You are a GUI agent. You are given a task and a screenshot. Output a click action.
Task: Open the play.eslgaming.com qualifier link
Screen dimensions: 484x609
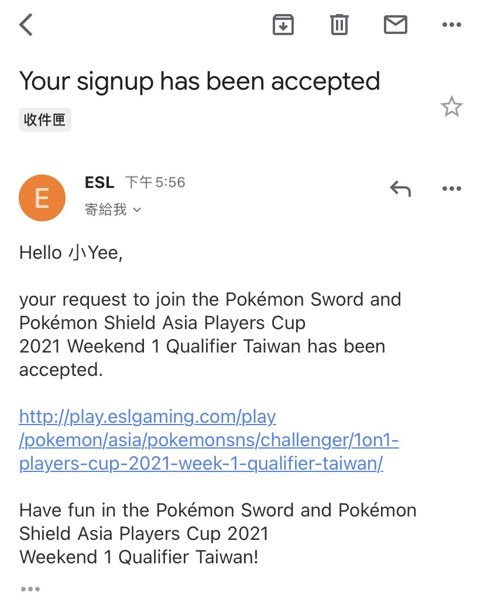[208, 440]
